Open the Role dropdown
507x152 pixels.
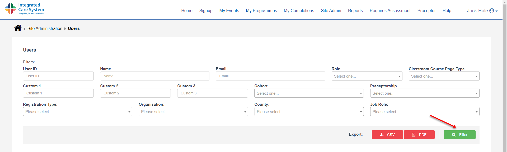coord(367,76)
